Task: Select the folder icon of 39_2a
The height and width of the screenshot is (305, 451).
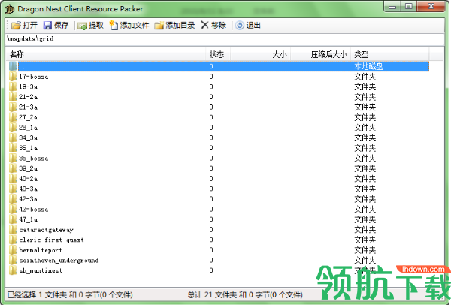Action: click(13, 168)
